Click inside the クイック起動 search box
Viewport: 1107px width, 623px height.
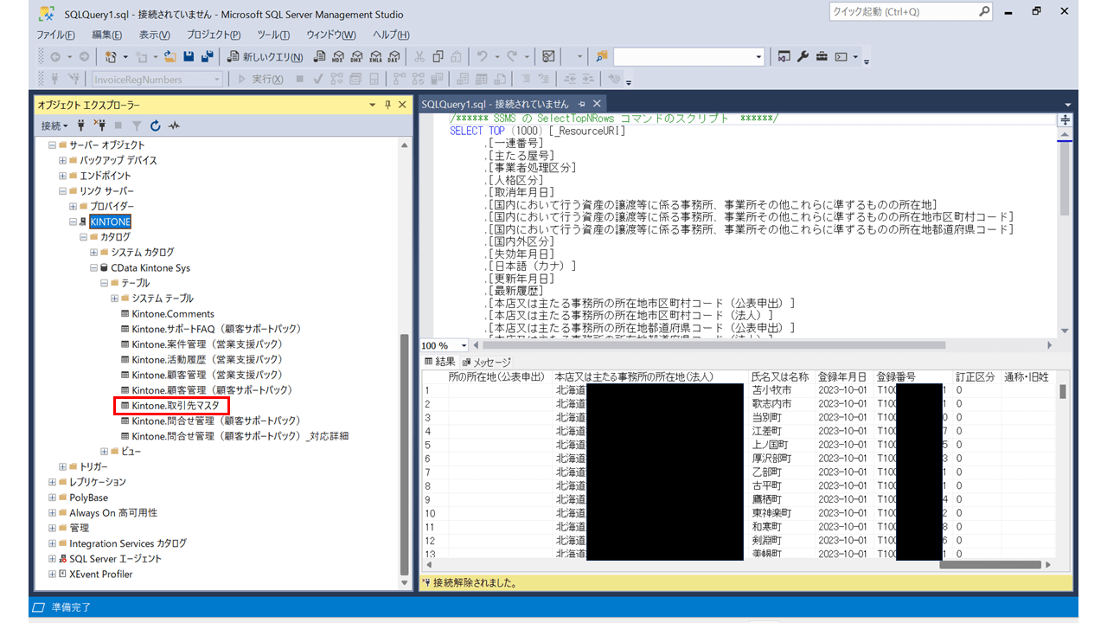(902, 12)
